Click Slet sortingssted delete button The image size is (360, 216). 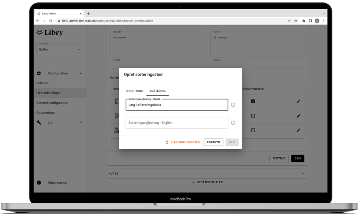pos(183,142)
